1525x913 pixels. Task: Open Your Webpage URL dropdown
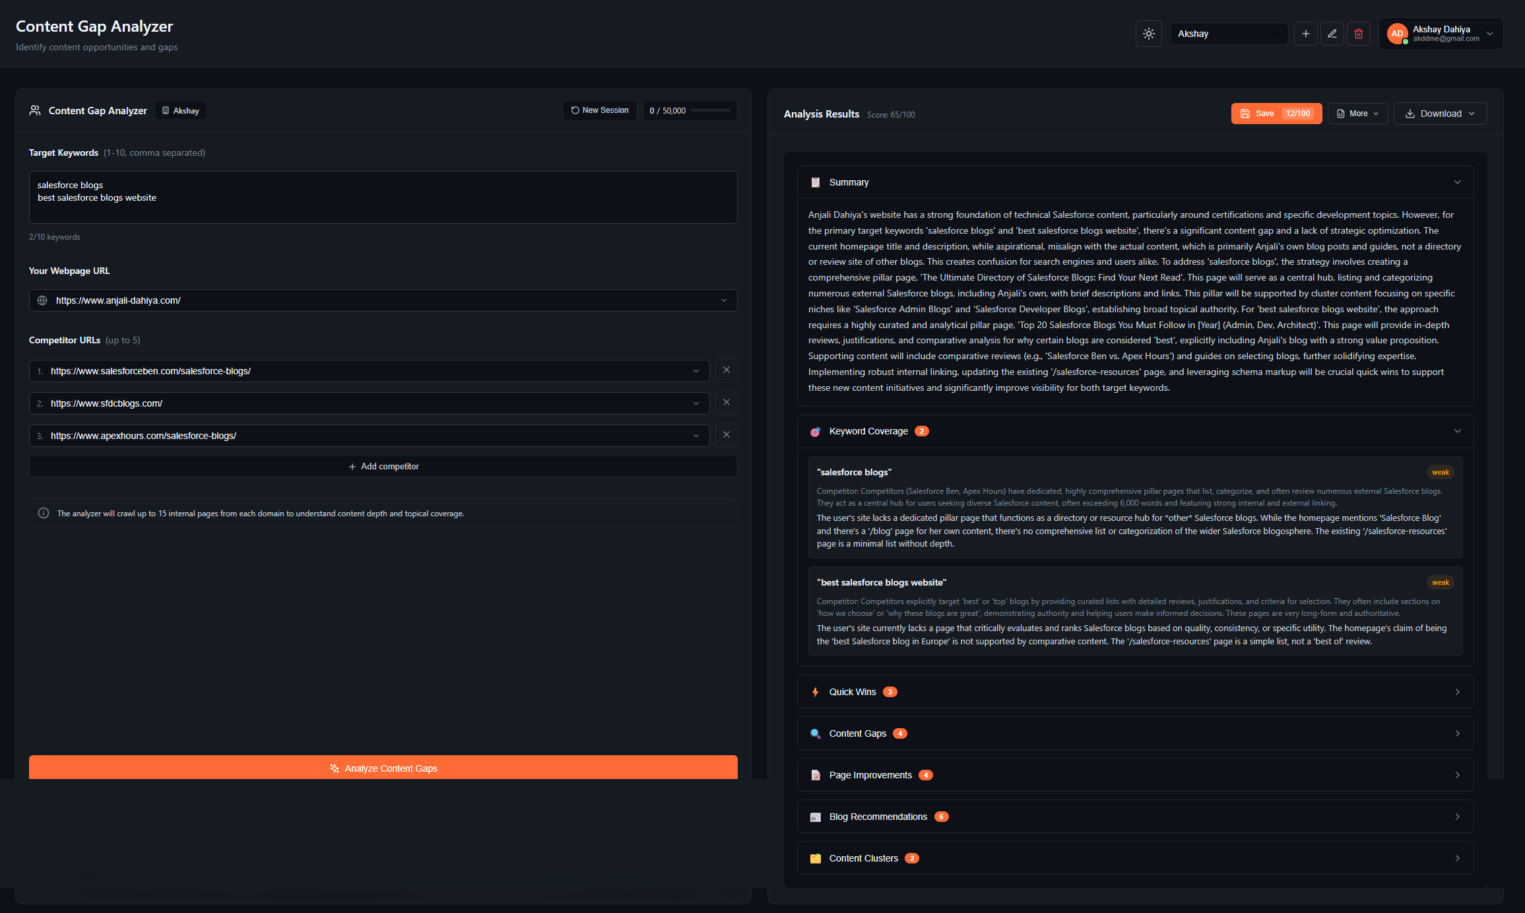coord(723,300)
